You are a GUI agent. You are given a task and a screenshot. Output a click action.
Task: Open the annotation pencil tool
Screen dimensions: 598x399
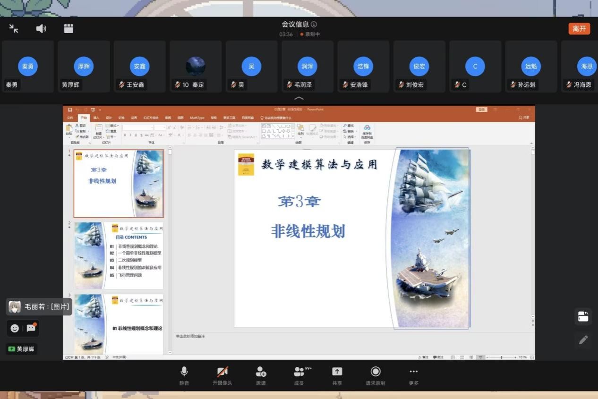583,340
